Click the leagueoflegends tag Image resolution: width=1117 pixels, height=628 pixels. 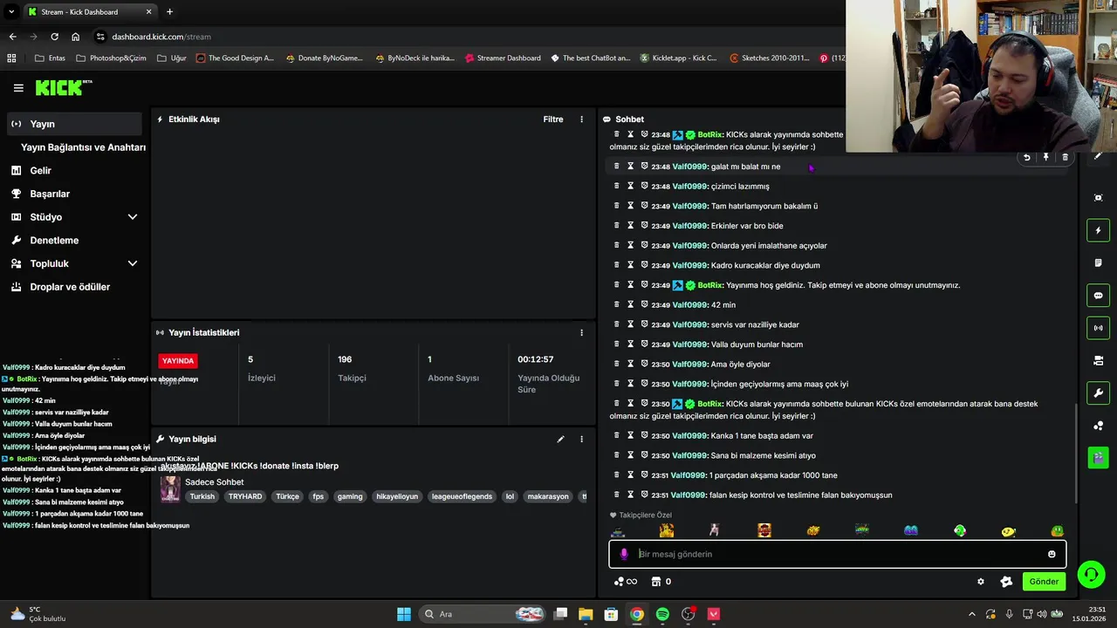[462, 496]
